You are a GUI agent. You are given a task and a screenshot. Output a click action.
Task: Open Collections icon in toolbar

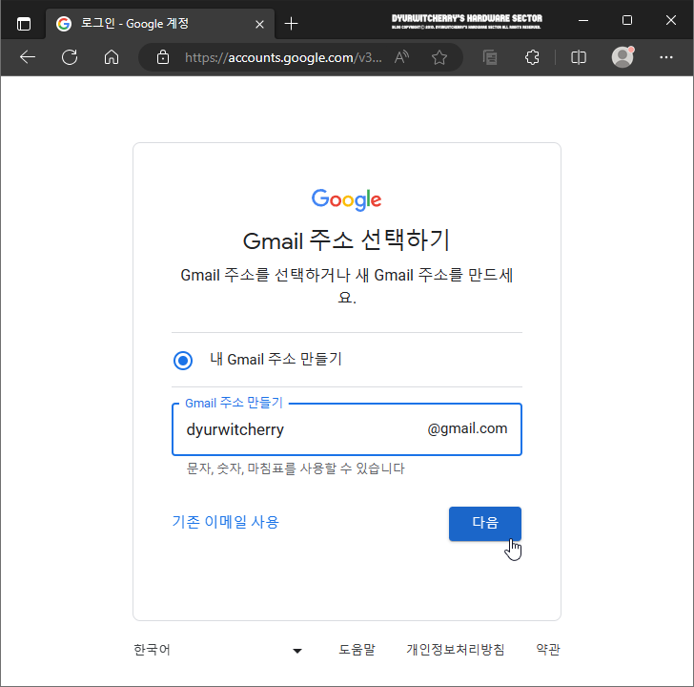(x=490, y=57)
